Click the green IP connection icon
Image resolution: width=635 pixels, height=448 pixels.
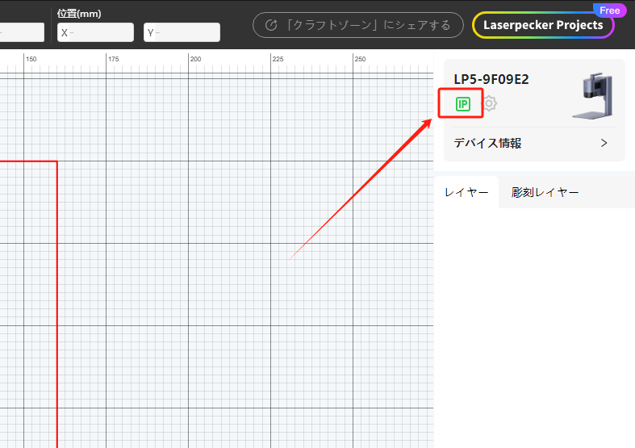[x=463, y=104]
